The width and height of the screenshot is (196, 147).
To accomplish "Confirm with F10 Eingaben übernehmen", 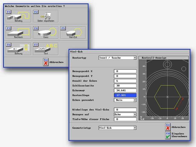I will pyautogui.click(x=168, y=135).
